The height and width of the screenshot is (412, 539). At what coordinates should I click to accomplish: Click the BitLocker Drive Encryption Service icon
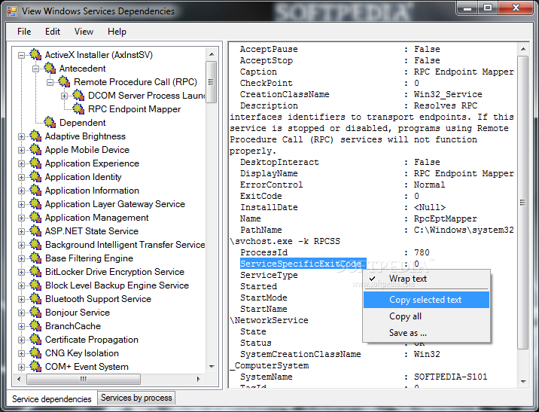point(35,272)
